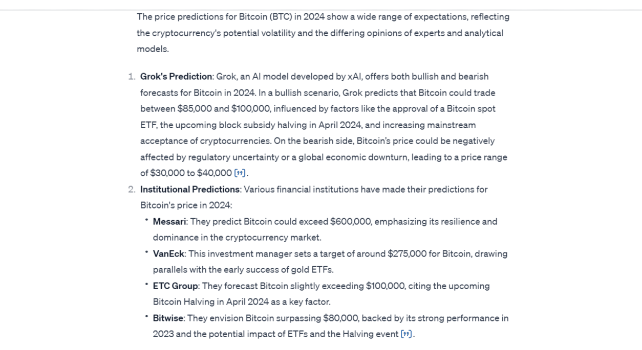The width and height of the screenshot is (642, 350).
Task: Click the list number 2 marker
Action: (132, 190)
